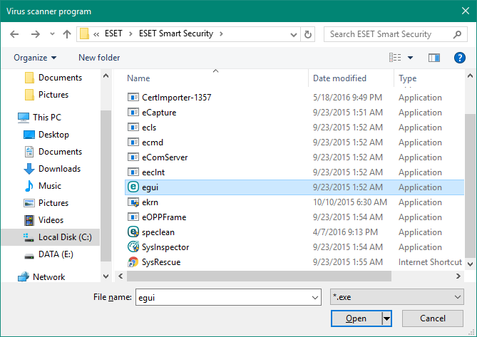
Task: Refresh the ESET Smart Security folder
Action: point(308,34)
